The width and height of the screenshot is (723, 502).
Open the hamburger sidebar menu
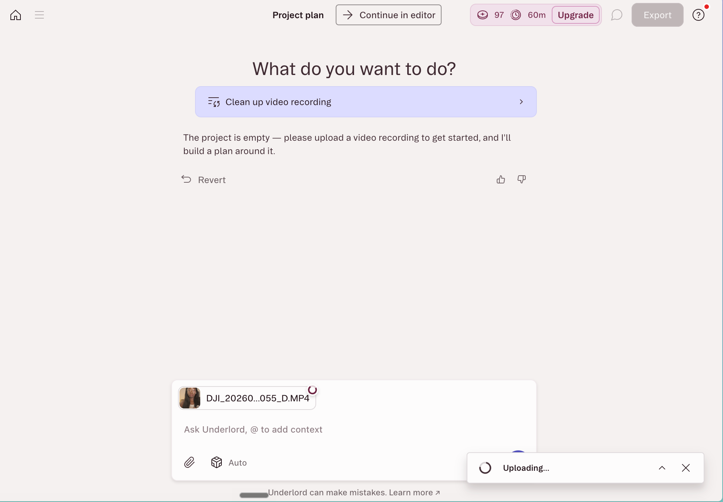point(39,15)
